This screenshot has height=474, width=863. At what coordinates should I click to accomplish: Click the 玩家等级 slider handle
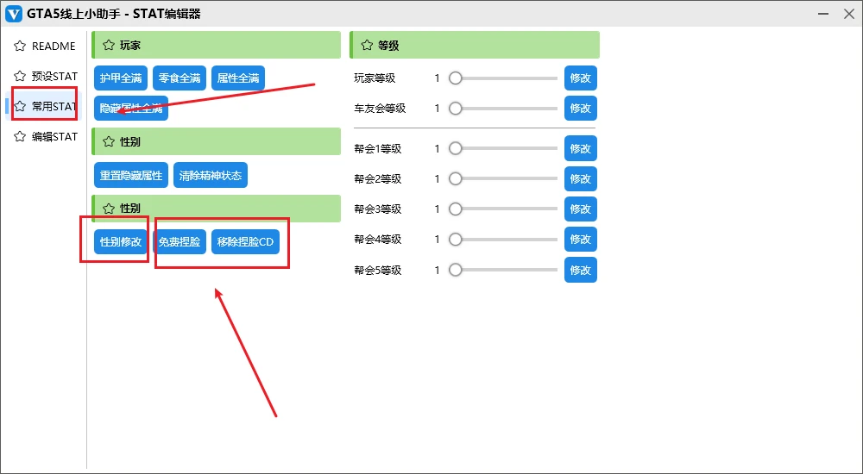[x=456, y=78]
